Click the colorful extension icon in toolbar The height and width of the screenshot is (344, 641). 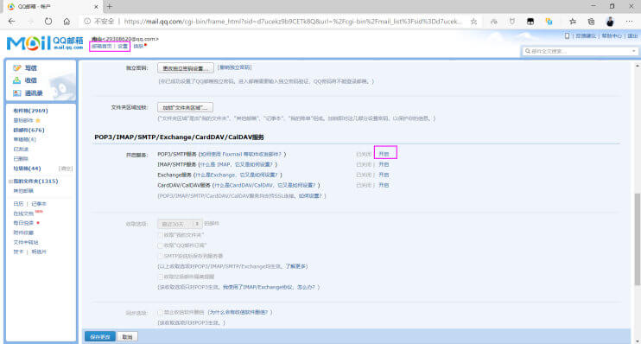pyautogui.click(x=549, y=22)
